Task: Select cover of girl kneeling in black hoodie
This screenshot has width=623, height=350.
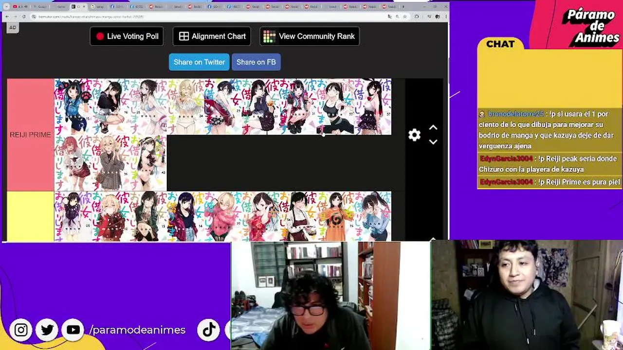Action: tap(110, 106)
